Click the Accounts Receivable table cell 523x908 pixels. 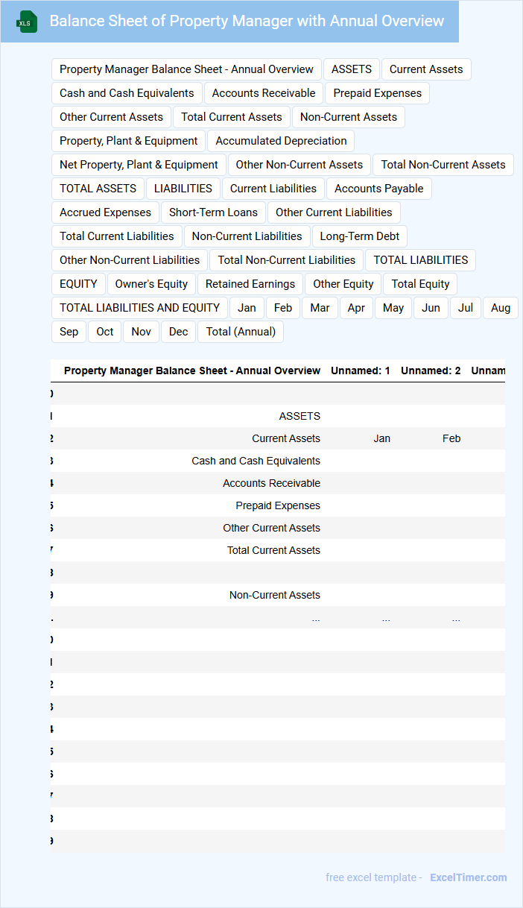pyautogui.click(x=271, y=483)
